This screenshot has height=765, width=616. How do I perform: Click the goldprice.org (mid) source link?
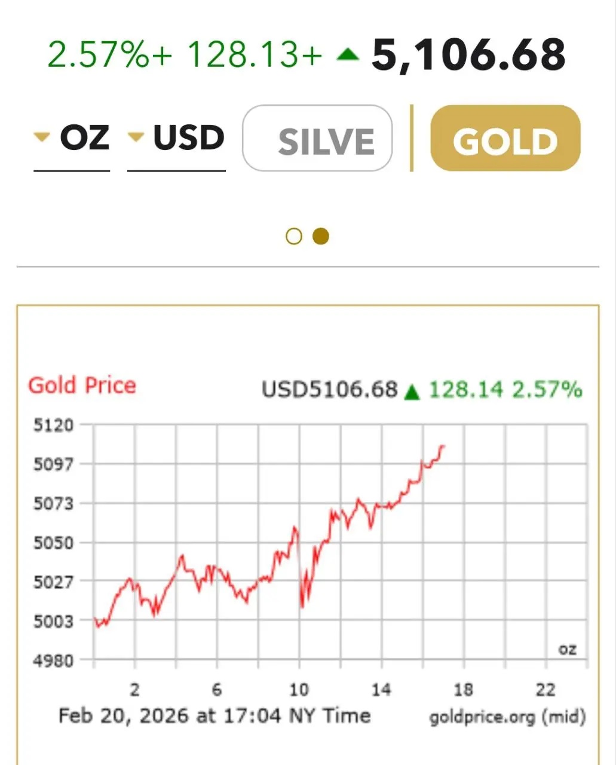tap(507, 717)
